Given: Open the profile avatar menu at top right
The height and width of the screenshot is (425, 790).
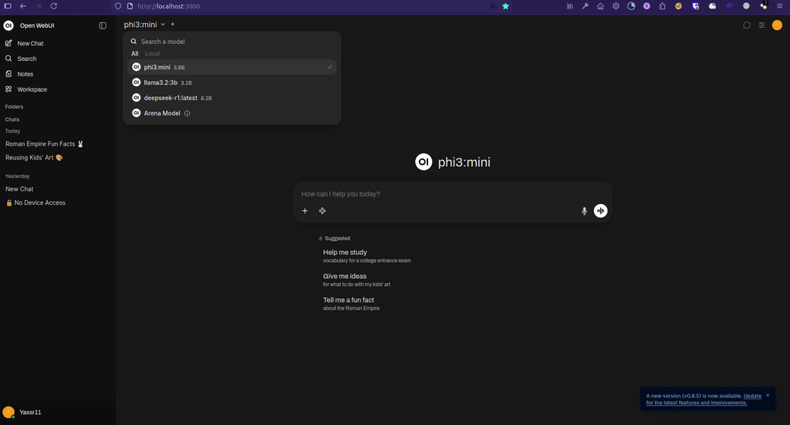Looking at the screenshot, I should tap(777, 25).
